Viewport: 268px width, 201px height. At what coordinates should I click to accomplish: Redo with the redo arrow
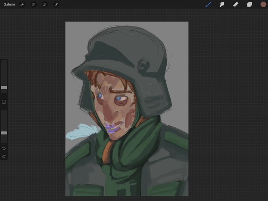click(x=4, y=156)
